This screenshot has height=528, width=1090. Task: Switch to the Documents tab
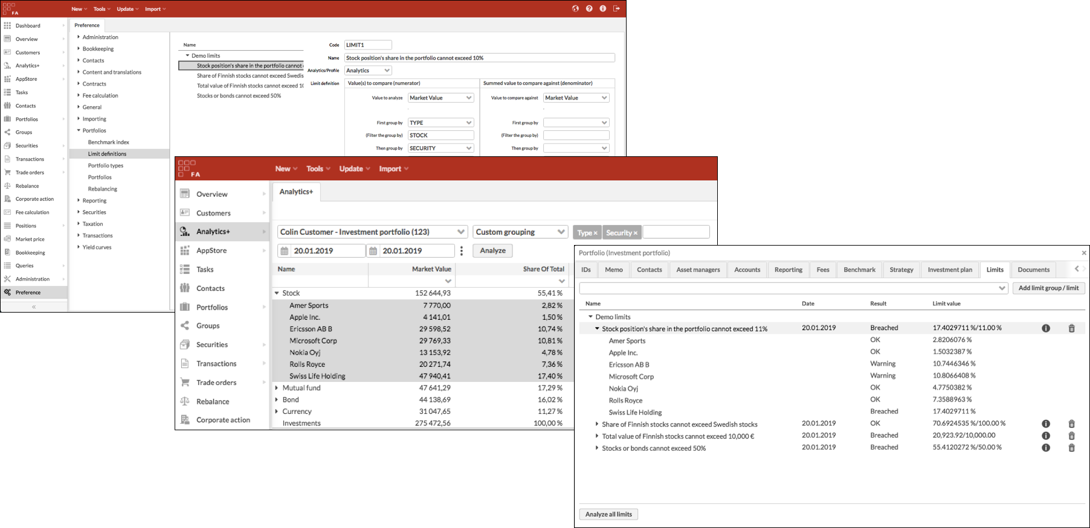[x=1033, y=270]
